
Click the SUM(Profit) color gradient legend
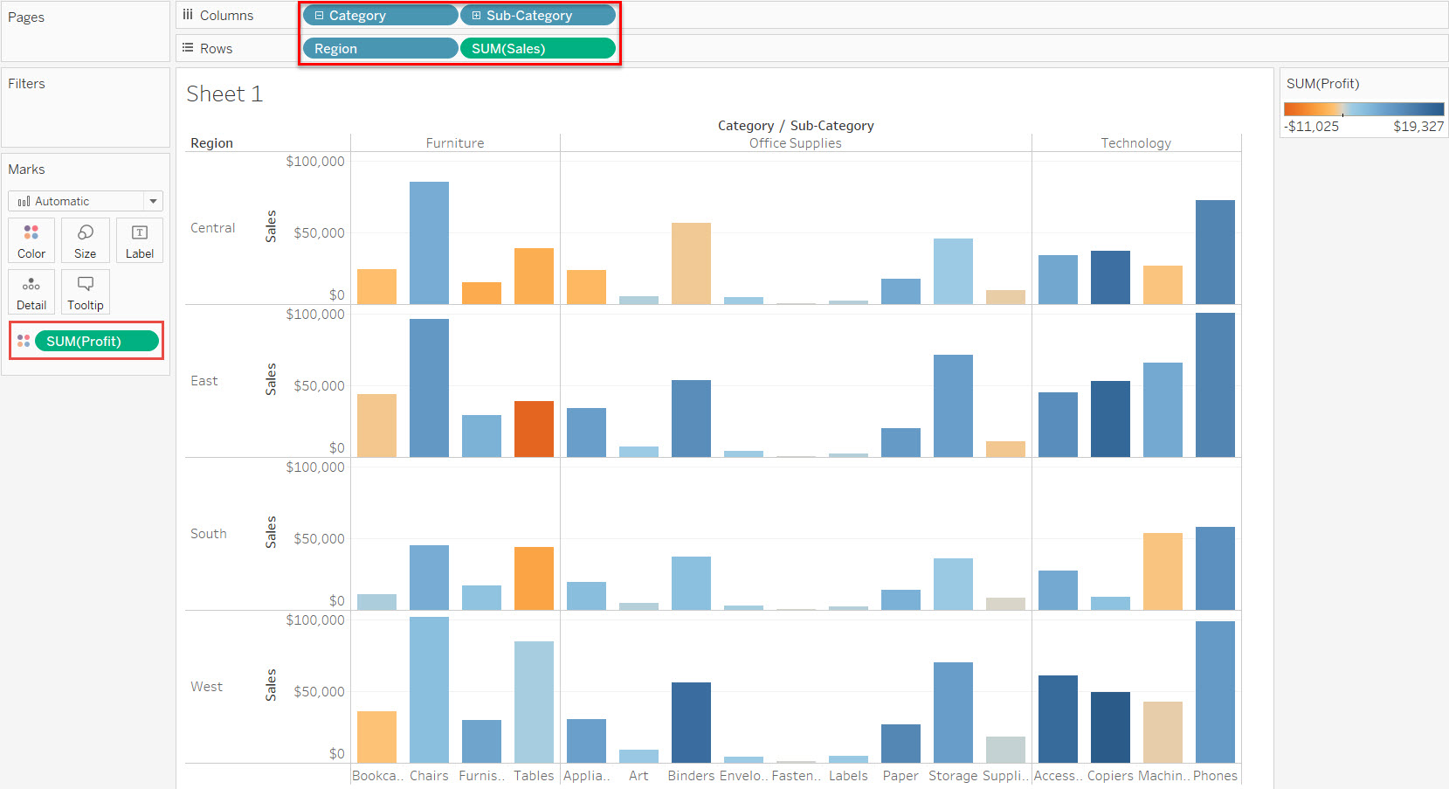point(1363,109)
